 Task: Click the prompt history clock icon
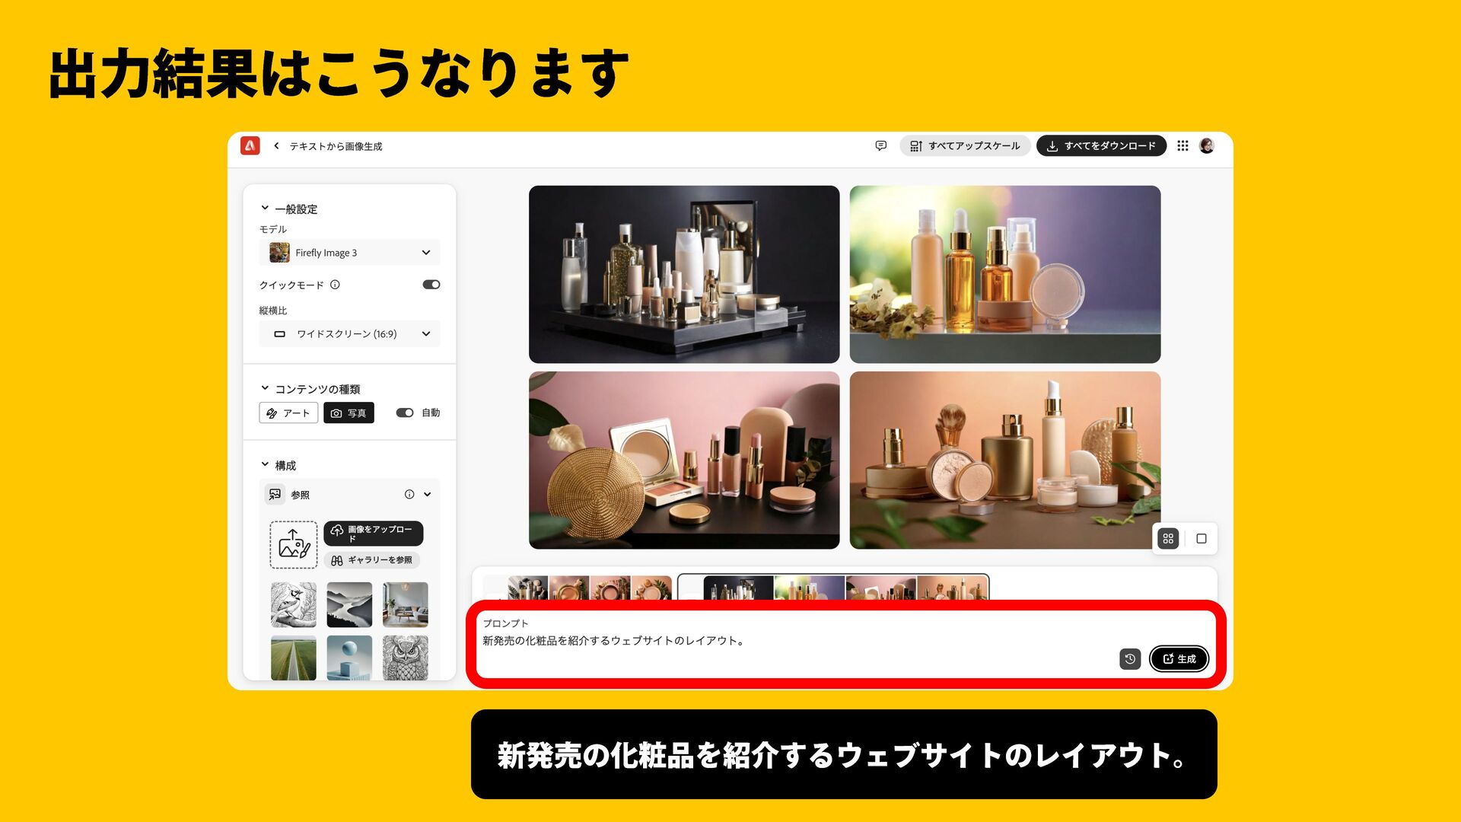point(1130,659)
